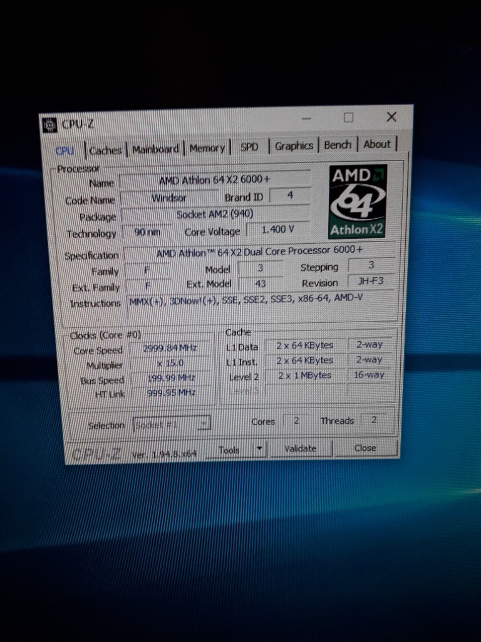Open the SPD tab
This screenshot has height=642, width=481.
[x=249, y=147]
